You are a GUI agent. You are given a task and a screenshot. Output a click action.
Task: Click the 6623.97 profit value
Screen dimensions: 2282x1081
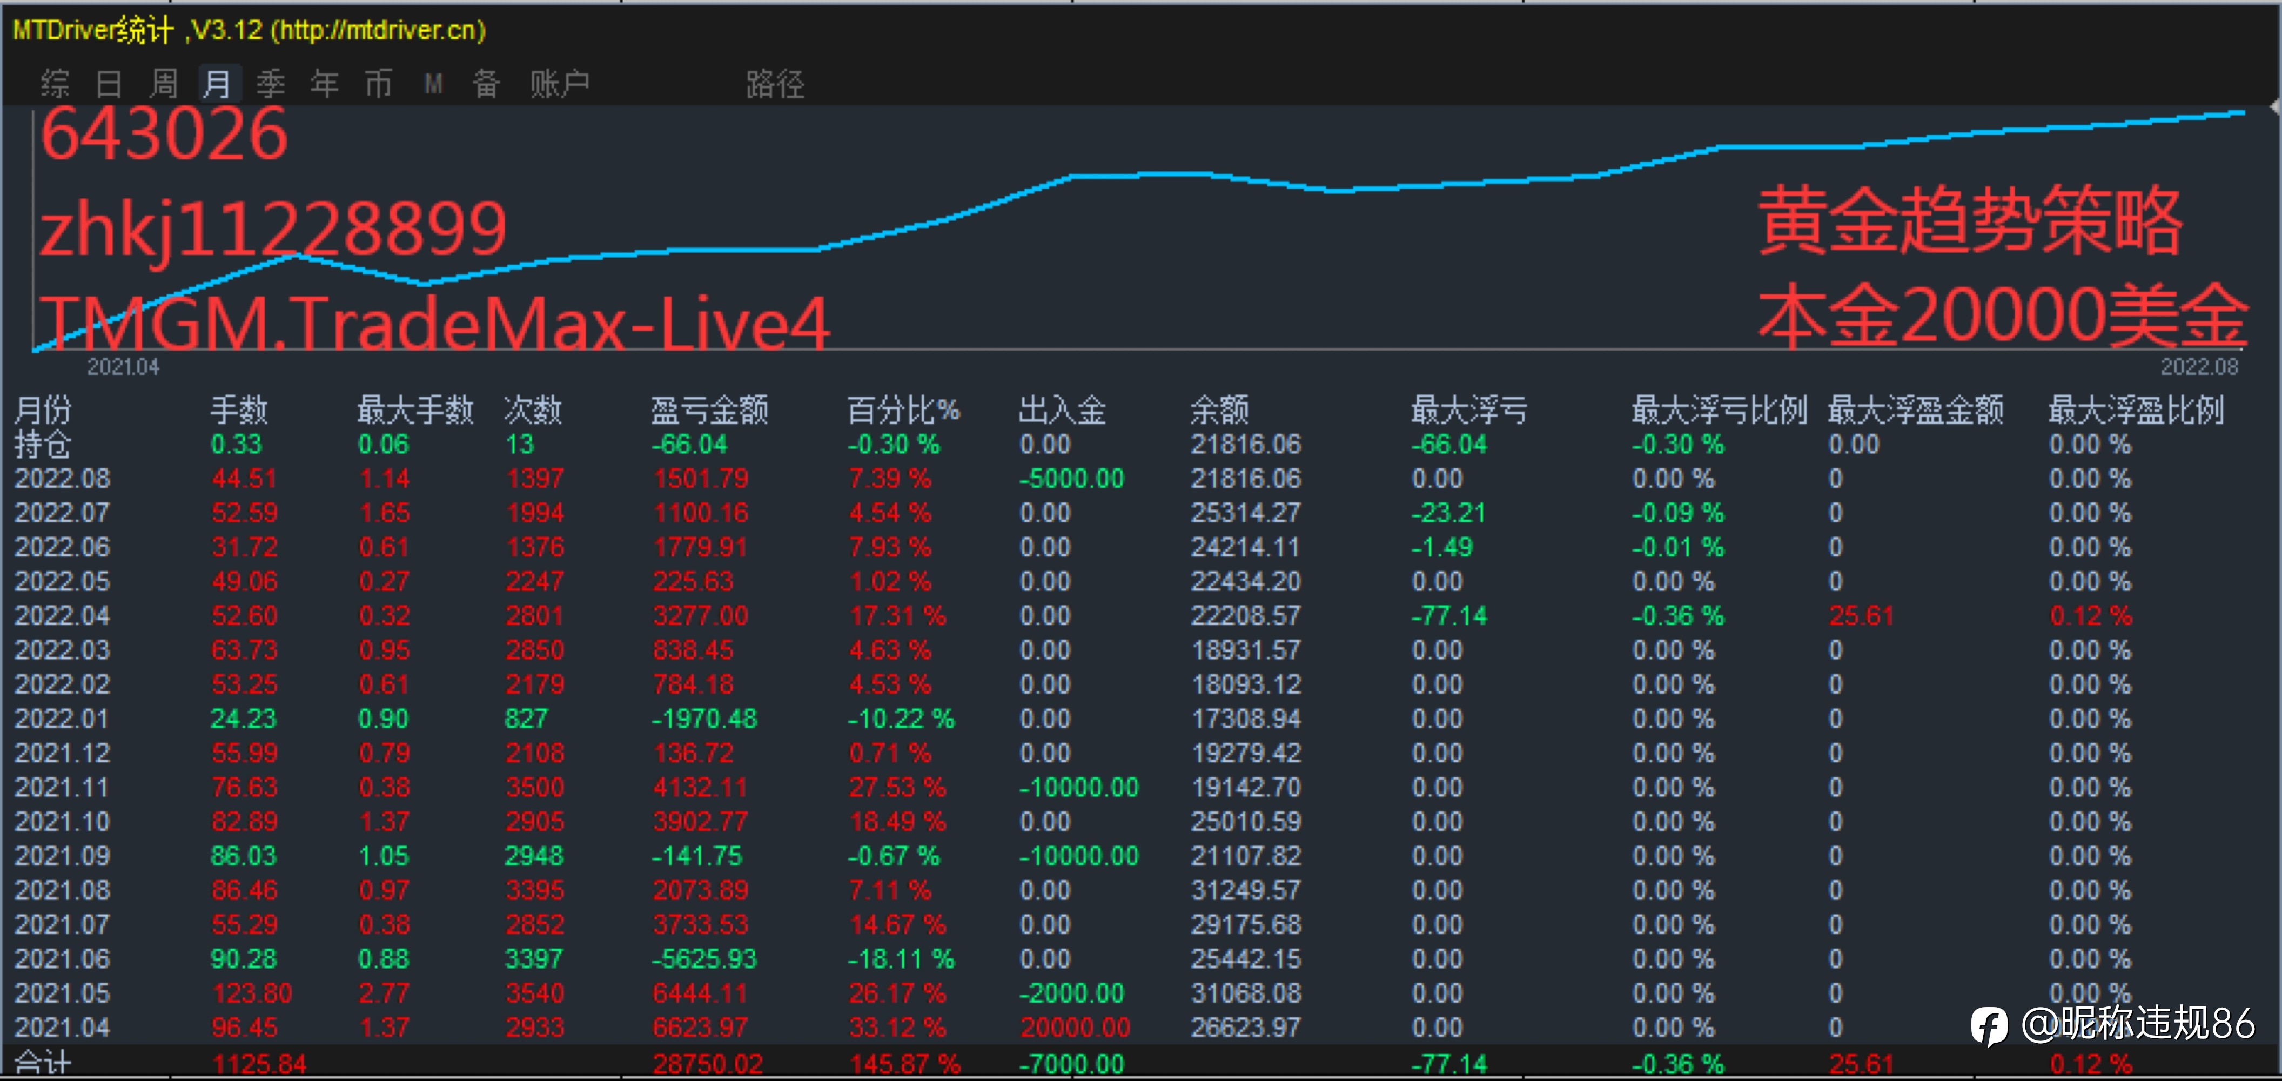pyautogui.click(x=700, y=1028)
